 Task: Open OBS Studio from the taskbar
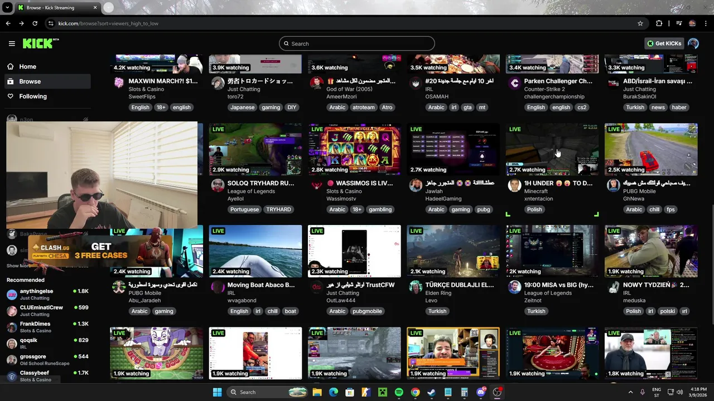point(497,392)
